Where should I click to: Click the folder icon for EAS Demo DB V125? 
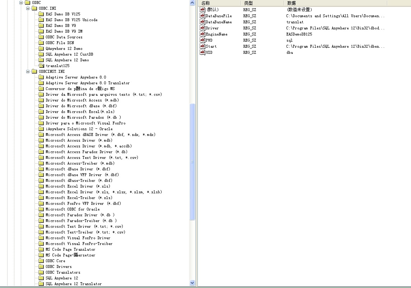tap(41, 14)
